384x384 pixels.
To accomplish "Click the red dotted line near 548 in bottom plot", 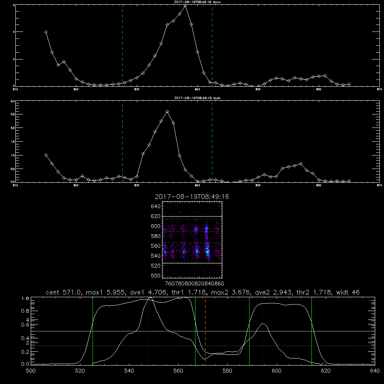I will coord(149,331).
